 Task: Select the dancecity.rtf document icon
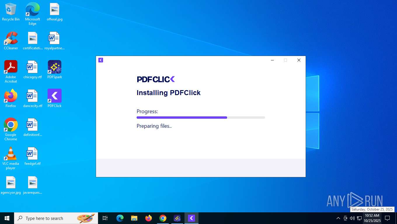click(x=32, y=99)
